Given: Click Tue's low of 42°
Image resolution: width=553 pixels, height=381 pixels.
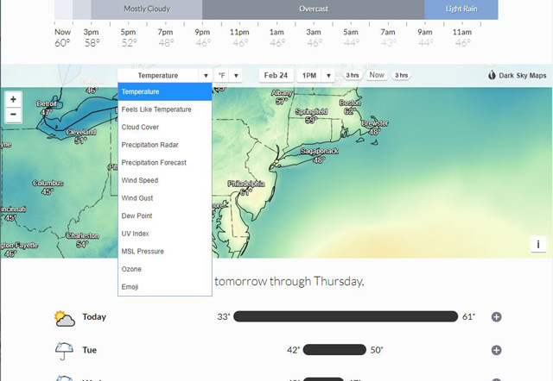Looking at the screenshot, I should tap(294, 350).
